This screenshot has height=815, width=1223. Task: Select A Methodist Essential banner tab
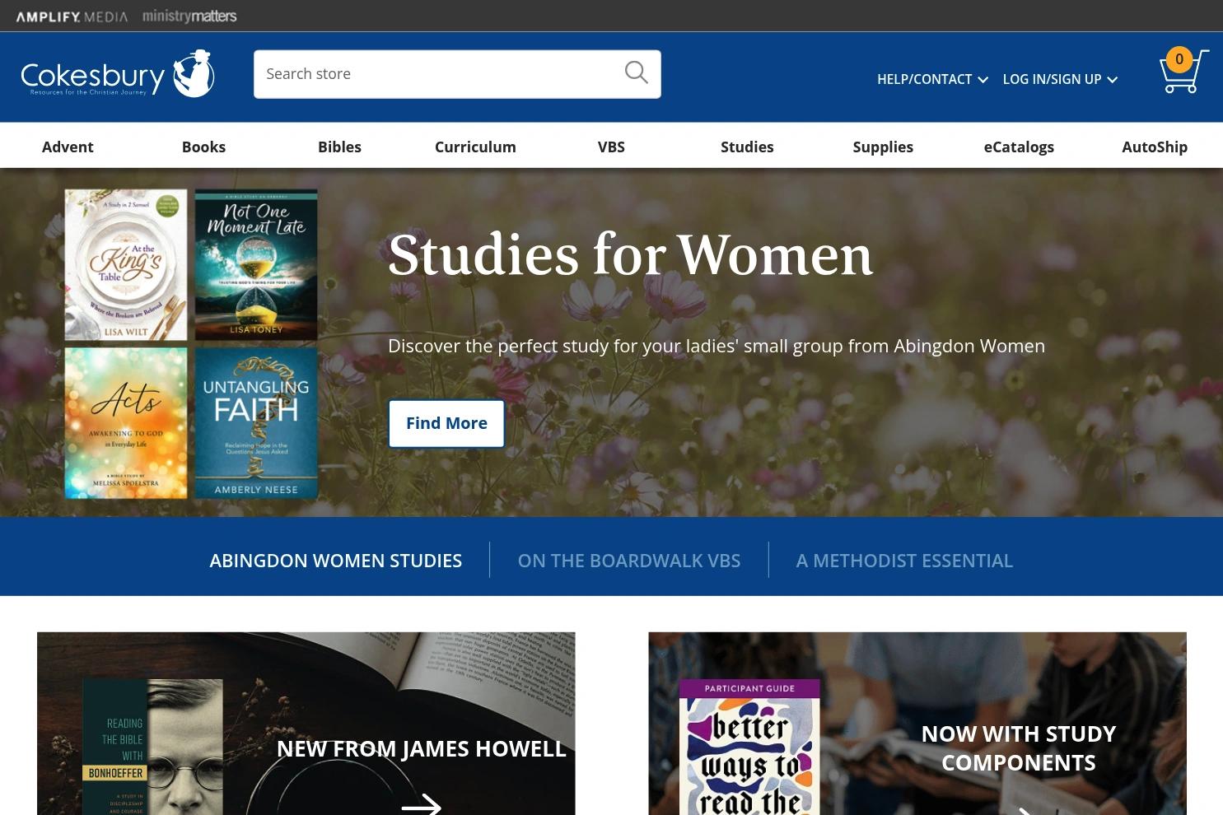(x=904, y=561)
